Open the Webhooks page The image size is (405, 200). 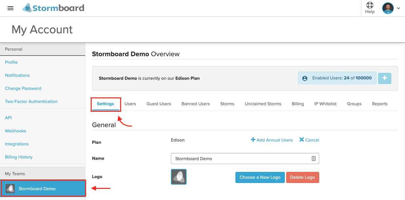pyautogui.click(x=15, y=131)
